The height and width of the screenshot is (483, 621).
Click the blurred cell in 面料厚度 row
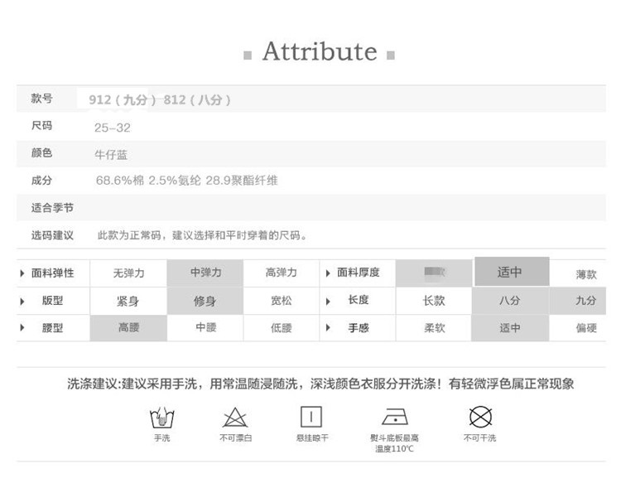coord(434,273)
